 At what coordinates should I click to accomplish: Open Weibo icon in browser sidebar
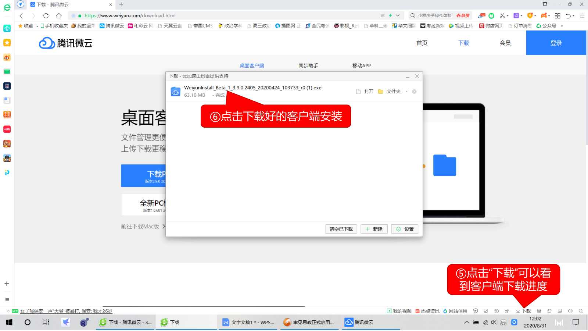click(x=7, y=57)
